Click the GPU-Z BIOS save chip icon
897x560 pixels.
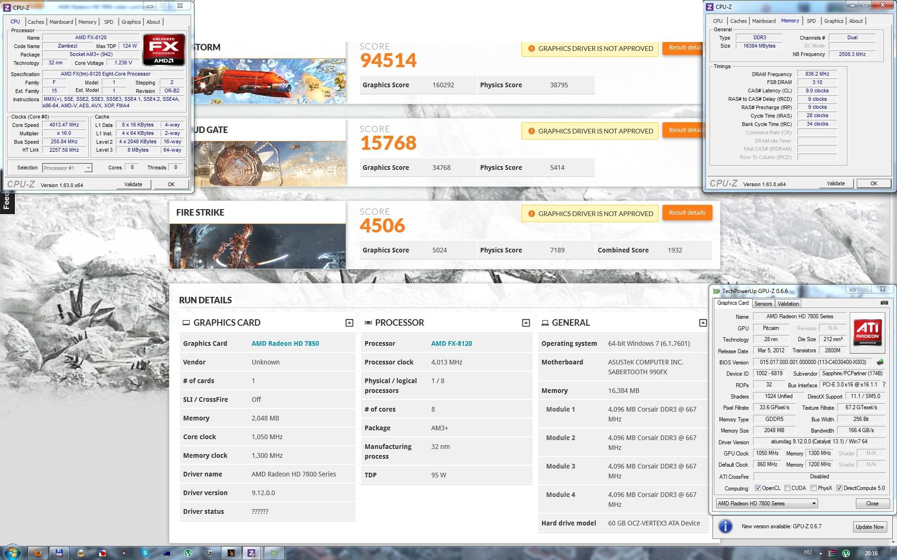pos(880,362)
